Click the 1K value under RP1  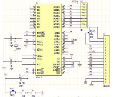[x=82, y=30]
